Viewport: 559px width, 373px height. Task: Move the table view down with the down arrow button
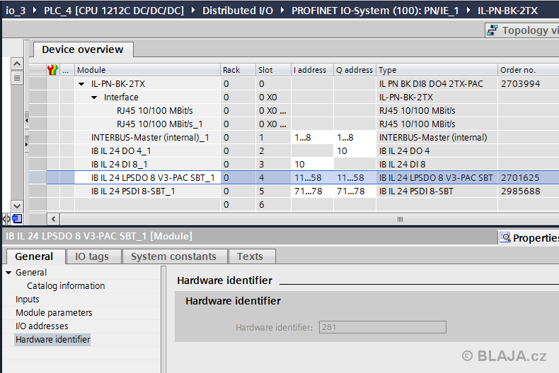[x=17, y=206]
